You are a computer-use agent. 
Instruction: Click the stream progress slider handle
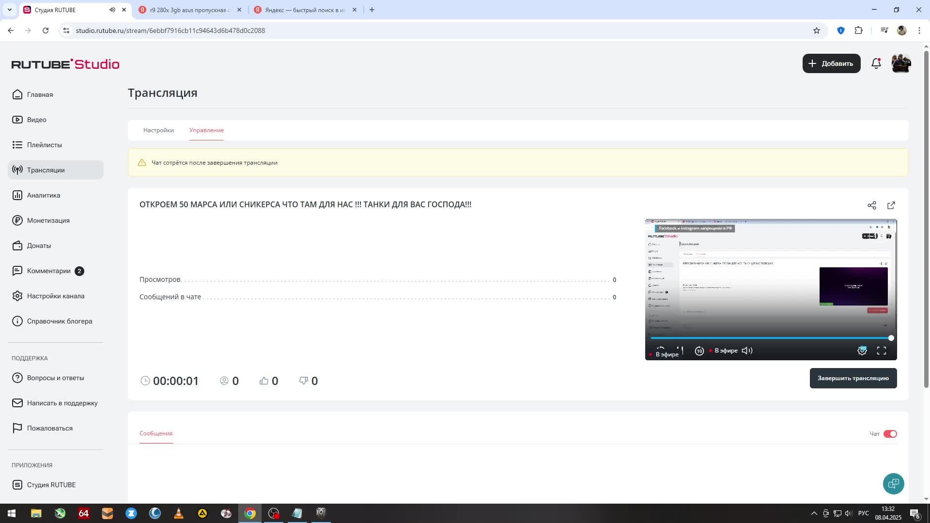[x=891, y=338]
